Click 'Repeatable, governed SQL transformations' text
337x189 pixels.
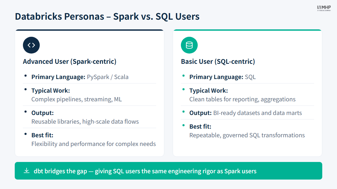click(247, 135)
